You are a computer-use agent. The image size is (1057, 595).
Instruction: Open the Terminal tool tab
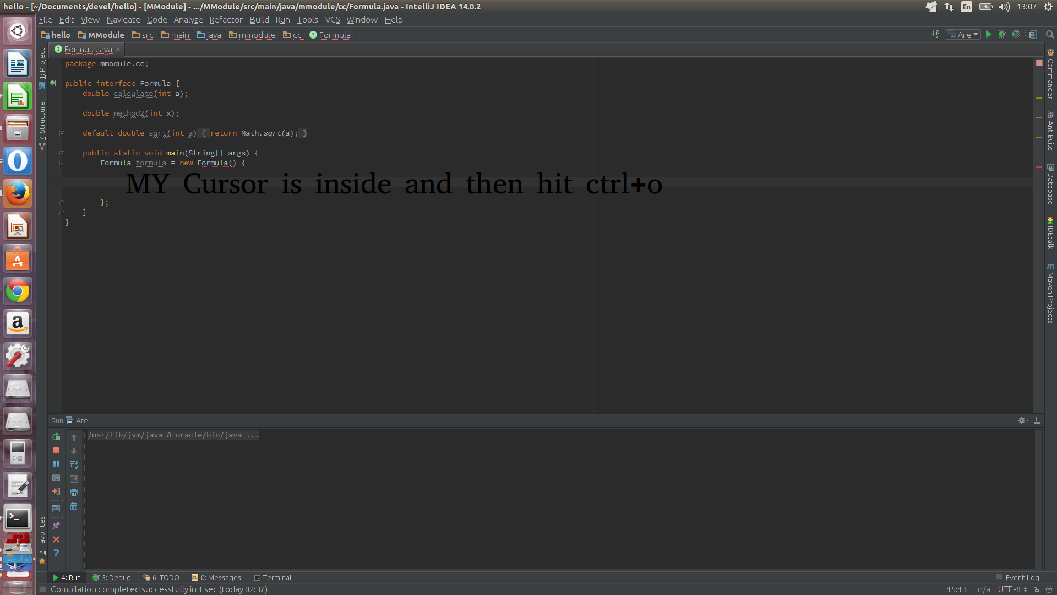(x=273, y=577)
